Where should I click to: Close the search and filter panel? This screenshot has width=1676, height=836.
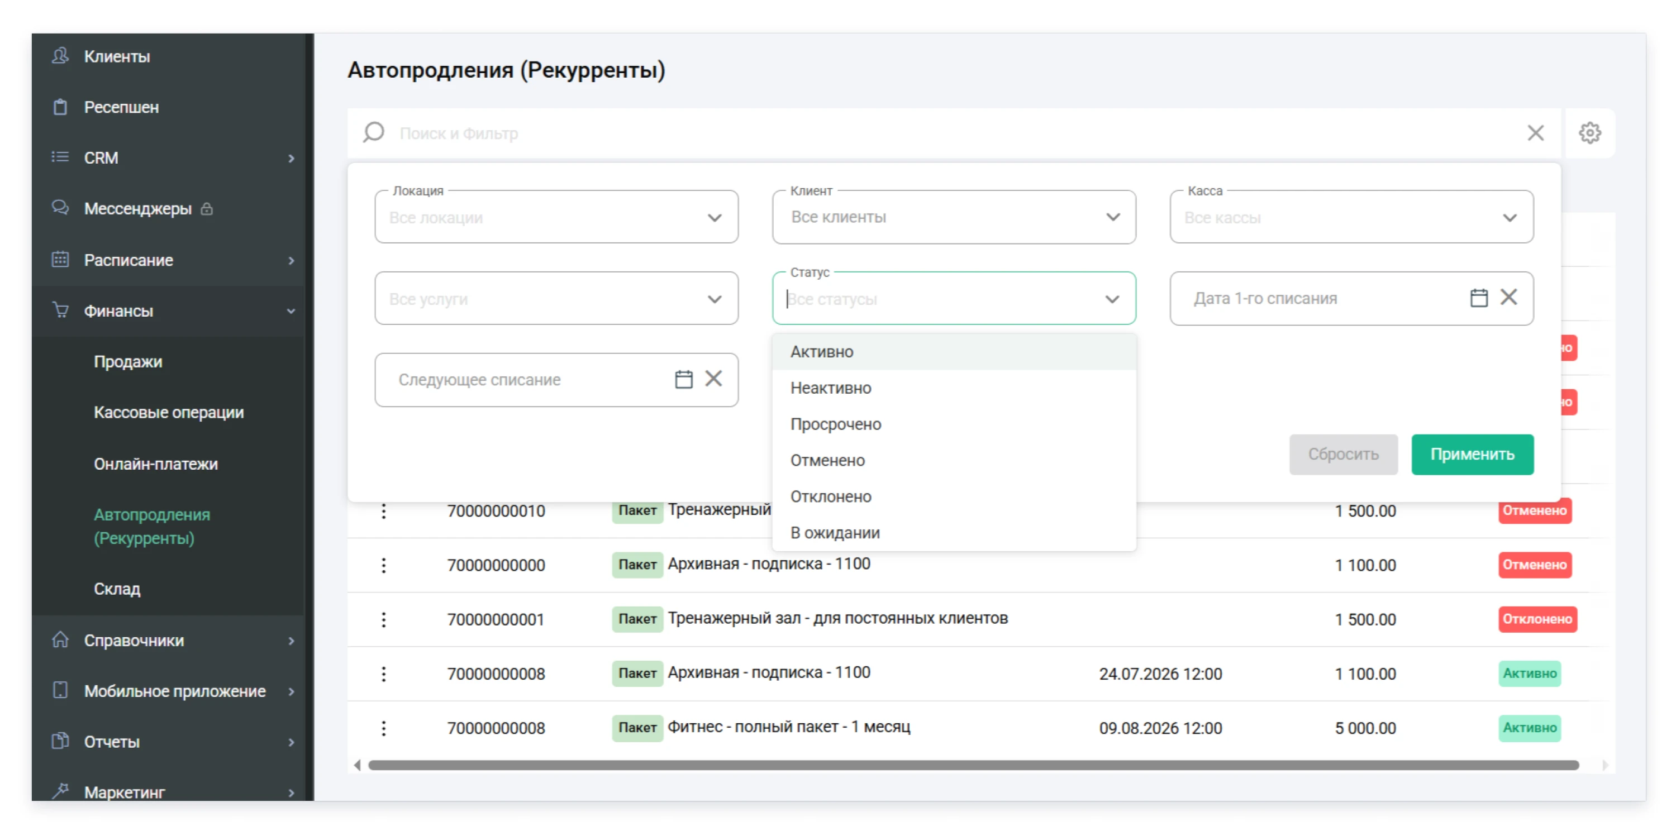click(1535, 133)
